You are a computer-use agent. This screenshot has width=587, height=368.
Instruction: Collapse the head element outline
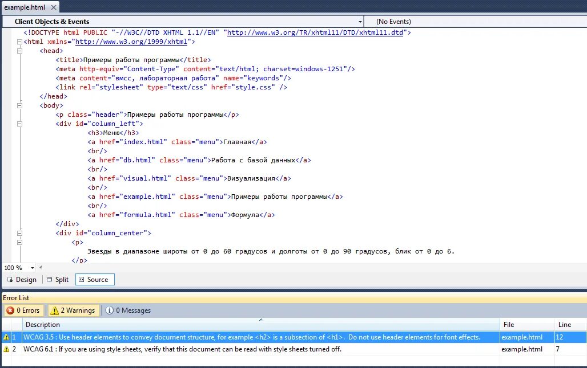(19, 51)
